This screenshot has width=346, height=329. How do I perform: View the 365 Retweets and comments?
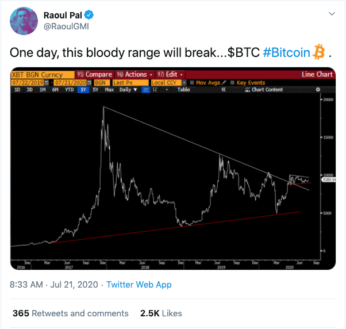tap(70, 313)
